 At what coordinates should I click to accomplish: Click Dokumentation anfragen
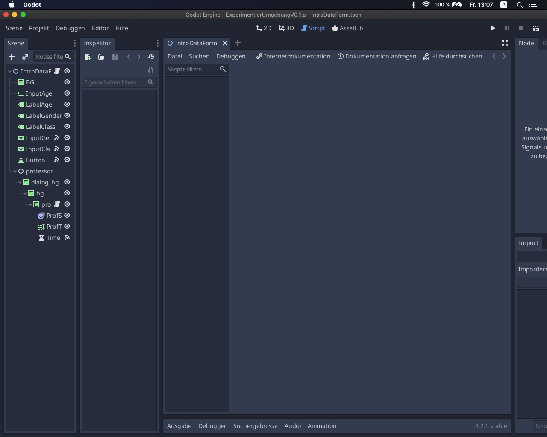tap(376, 56)
